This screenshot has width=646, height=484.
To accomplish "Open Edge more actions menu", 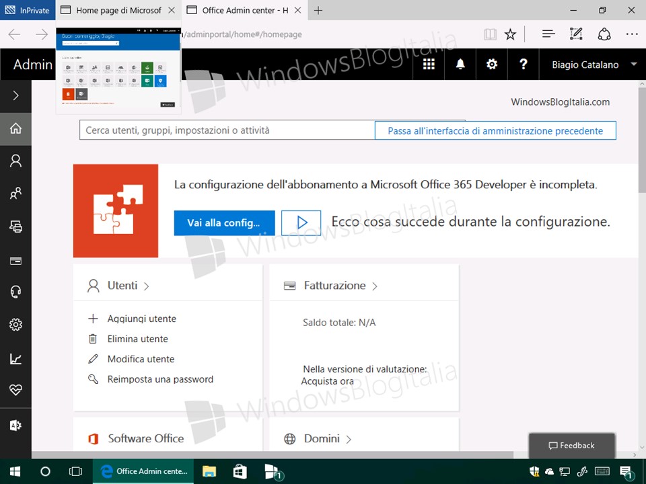I will 632,34.
